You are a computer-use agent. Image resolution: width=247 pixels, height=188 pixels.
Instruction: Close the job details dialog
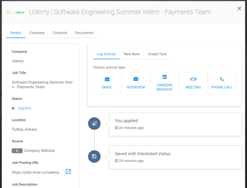tap(239, 9)
